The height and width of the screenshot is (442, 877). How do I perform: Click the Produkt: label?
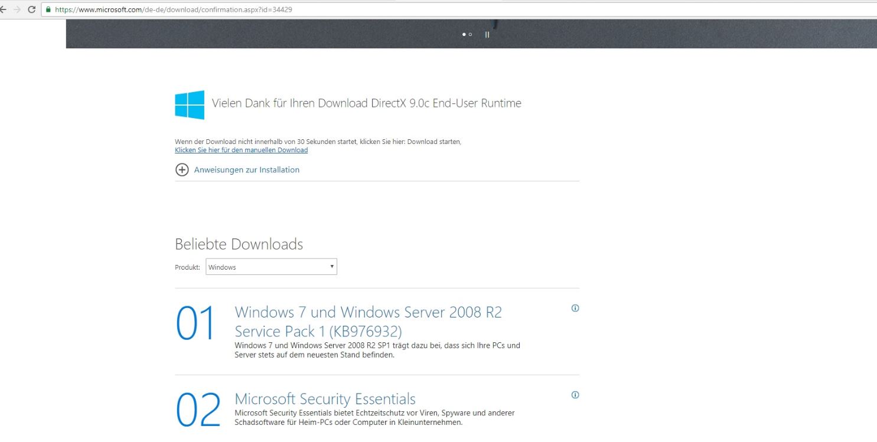click(x=187, y=267)
